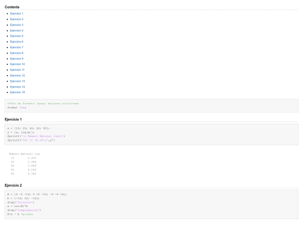Click the output value 2.996

[32, 162]
